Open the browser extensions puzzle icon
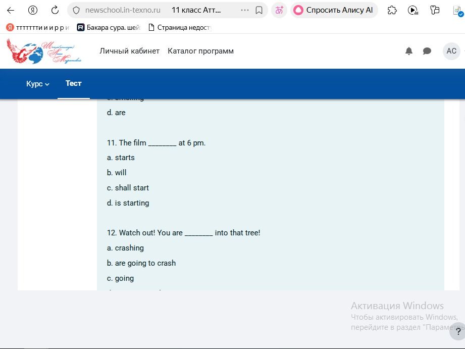 coord(392,11)
